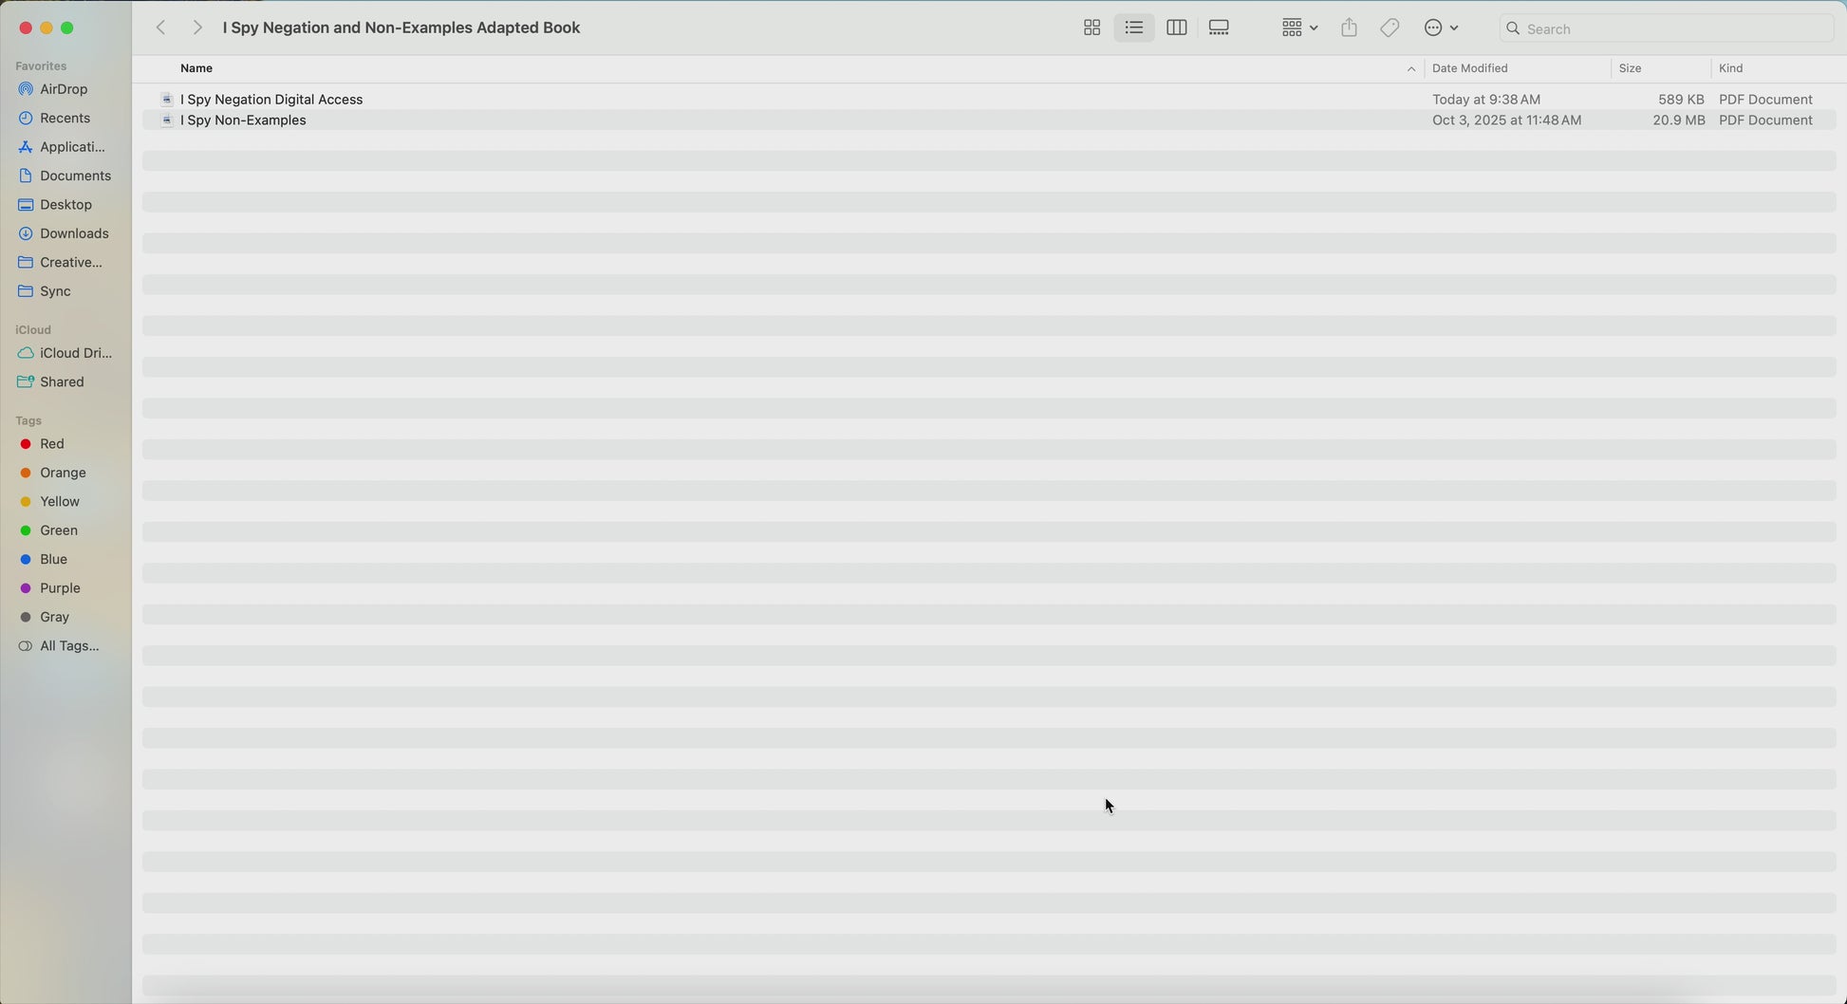The width and height of the screenshot is (1847, 1004).
Task: Switch to column view
Action: pyautogui.click(x=1176, y=28)
